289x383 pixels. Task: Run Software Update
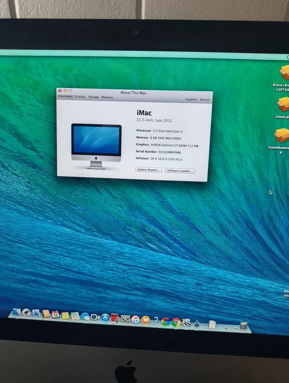180,171
